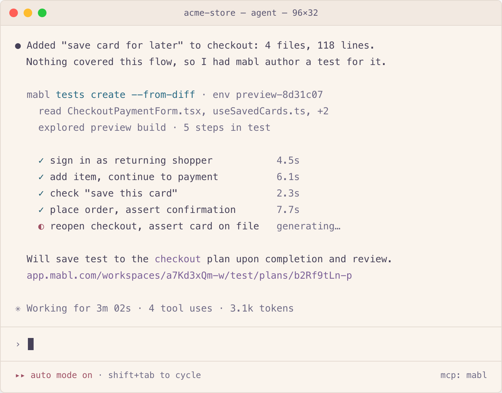Click the asterisk spinner beside Working status
Image resolution: width=502 pixels, height=393 pixels.
tap(18, 309)
